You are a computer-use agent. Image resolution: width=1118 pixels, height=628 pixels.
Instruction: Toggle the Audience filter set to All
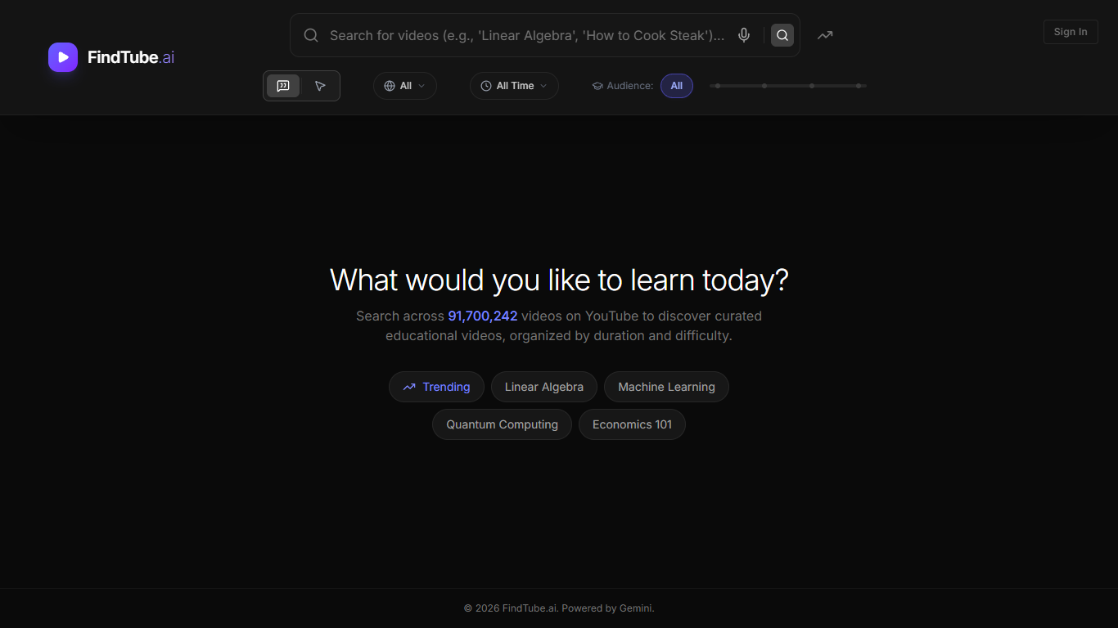677,85
